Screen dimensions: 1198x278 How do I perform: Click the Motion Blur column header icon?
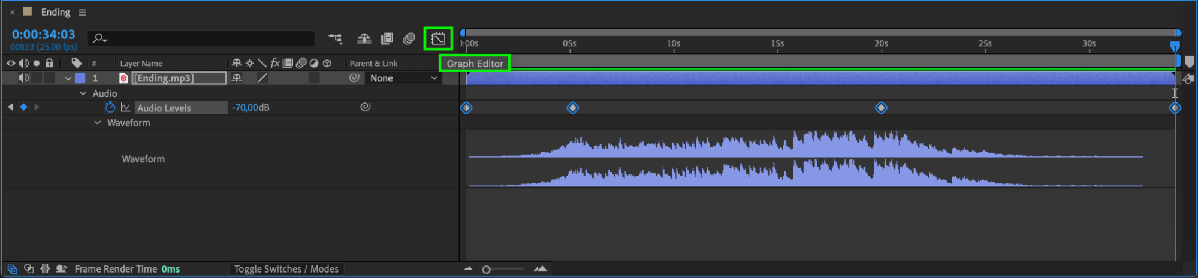[301, 63]
